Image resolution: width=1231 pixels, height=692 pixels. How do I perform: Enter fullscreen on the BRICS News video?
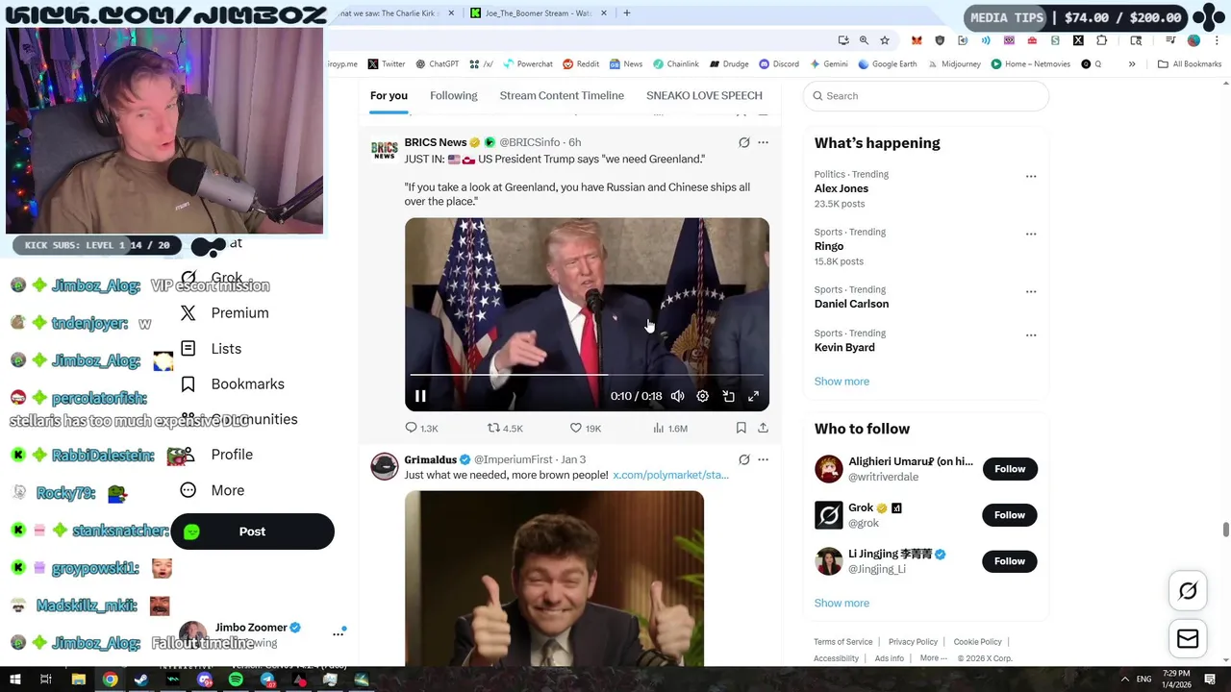pyautogui.click(x=754, y=396)
